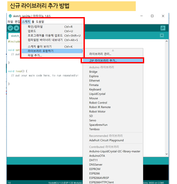Click the Arduino app logo in title bar

tap(10, 16)
